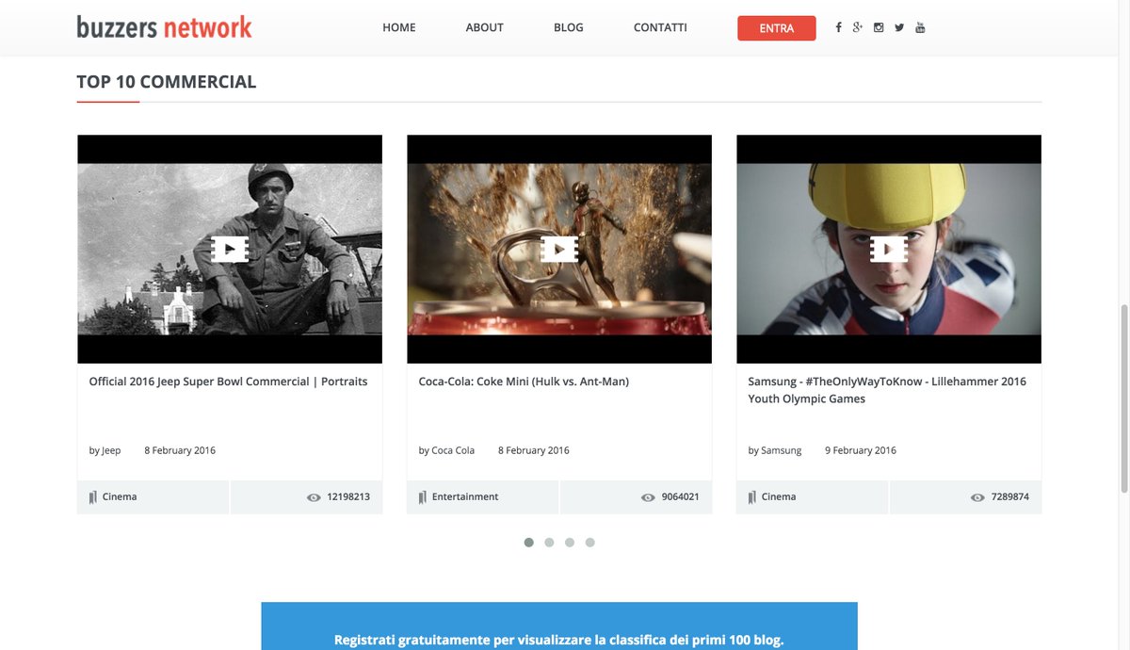The image size is (1130, 650).
Task: Open the CONTATTI menu item
Action: point(660,27)
